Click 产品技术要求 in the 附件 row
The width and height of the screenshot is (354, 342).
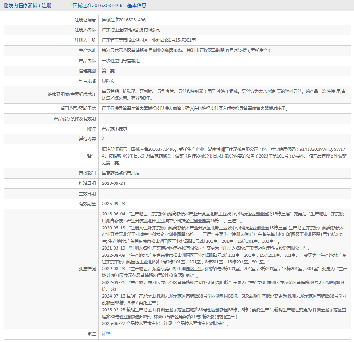point(114,129)
